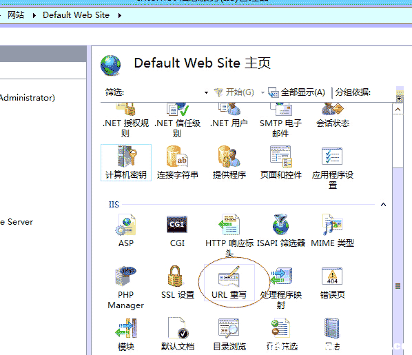This screenshot has width=412, height=355.
Task: Select Default Web Site in breadcrumb
Action: click(x=76, y=15)
